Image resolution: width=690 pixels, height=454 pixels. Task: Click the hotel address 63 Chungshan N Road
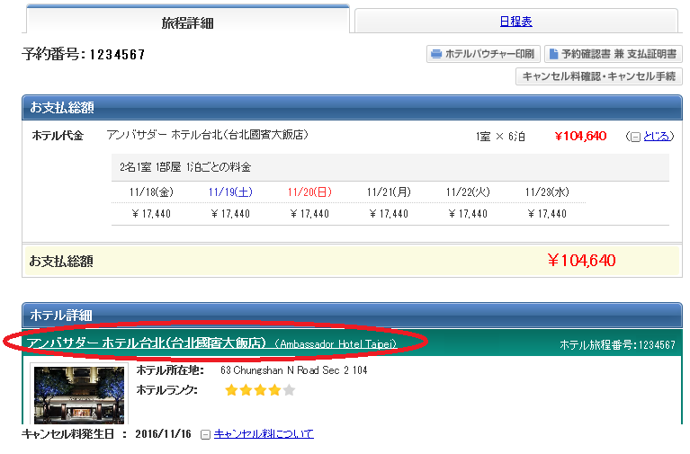point(294,370)
